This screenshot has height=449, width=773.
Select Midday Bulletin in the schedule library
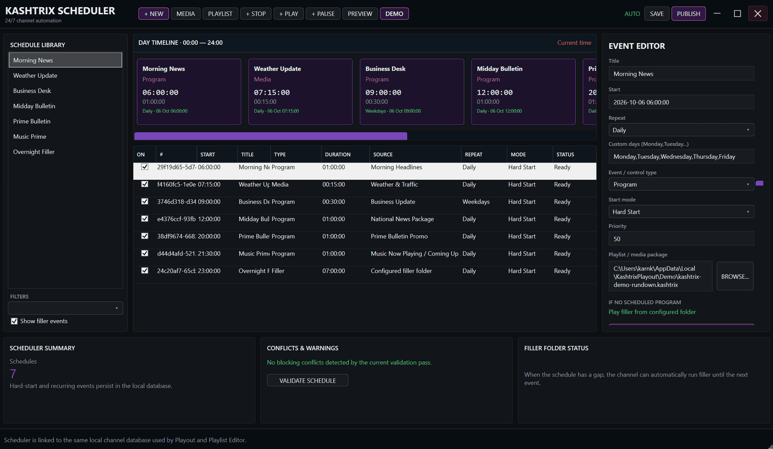(x=65, y=106)
